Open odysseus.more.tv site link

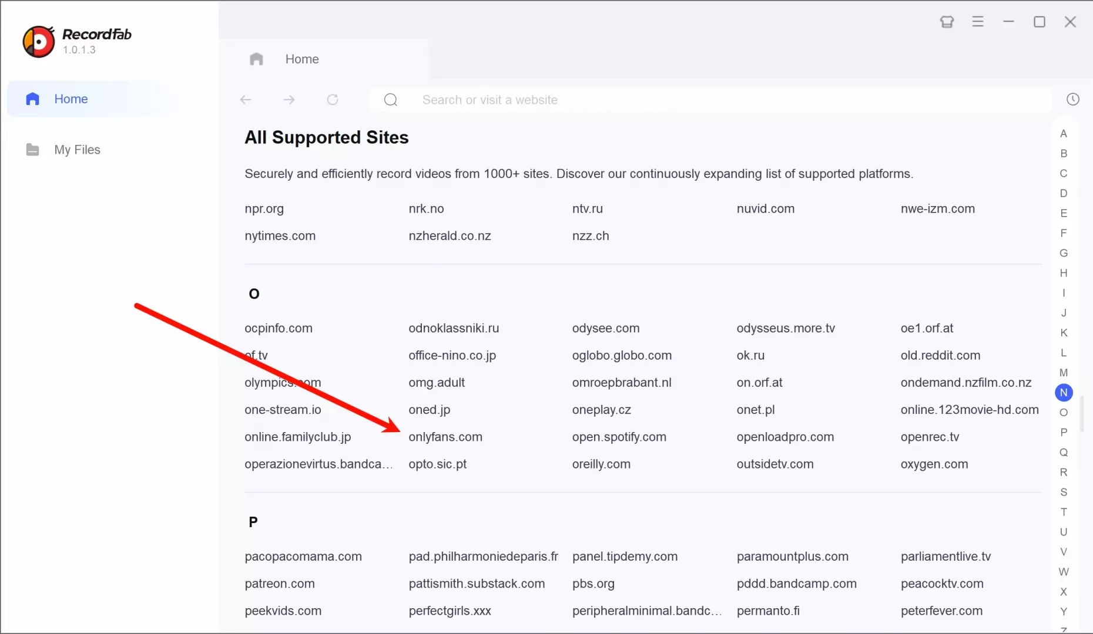coord(786,328)
